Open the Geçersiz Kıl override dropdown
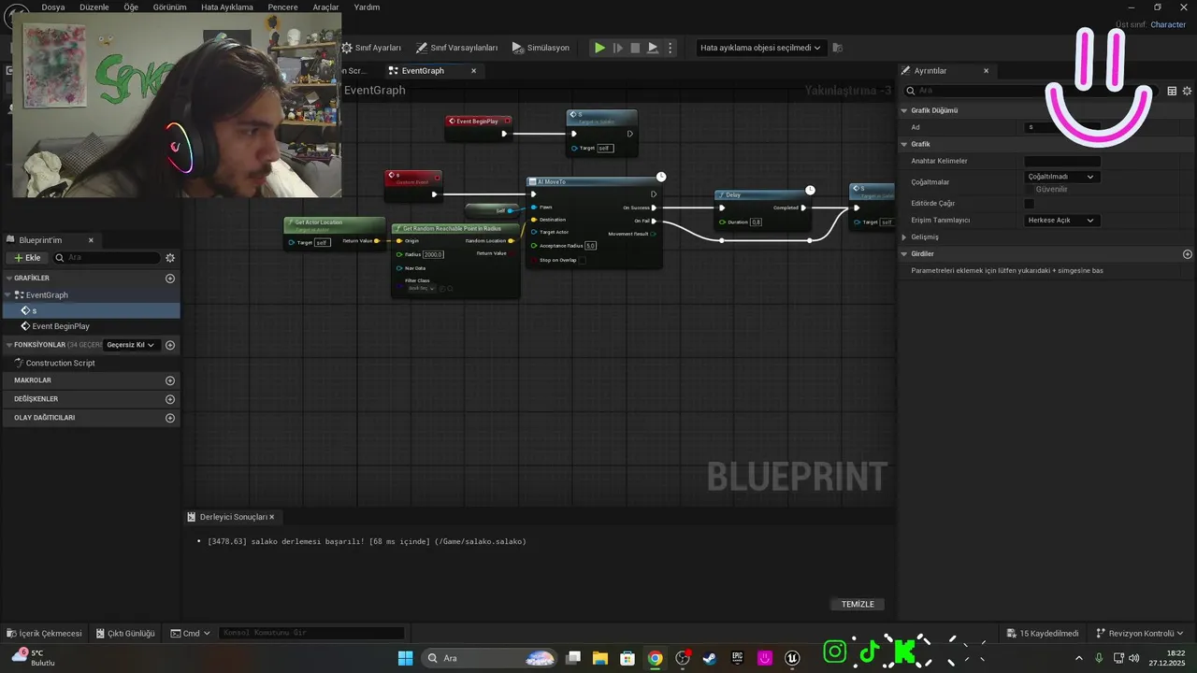The height and width of the screenshot is (673, 1197). point(130,345)
